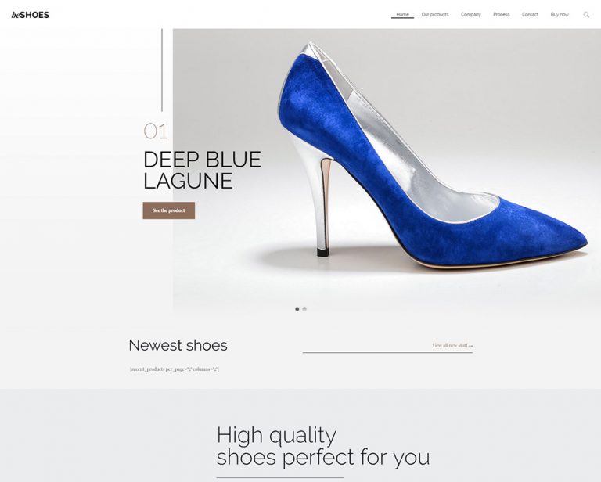
Task: Click the search magnifier icon
Action: (x=586, y=15)
